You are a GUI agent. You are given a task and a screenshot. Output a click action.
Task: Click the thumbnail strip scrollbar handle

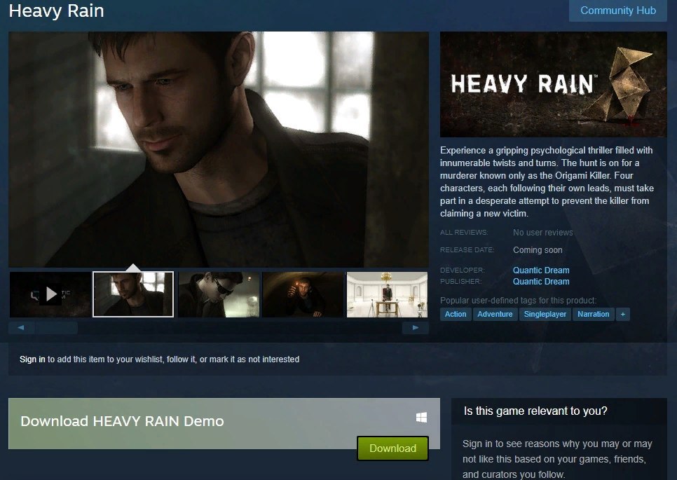57,328
